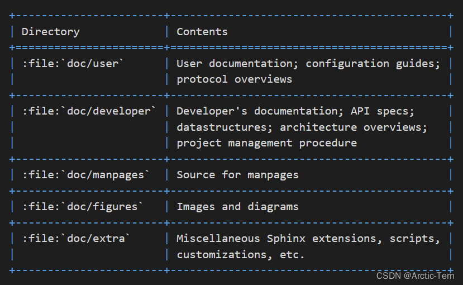Click 'Miscellaneous Sphinx extensions, scripts,' line
The image size is (463, 285).
(x=308, y=239)
